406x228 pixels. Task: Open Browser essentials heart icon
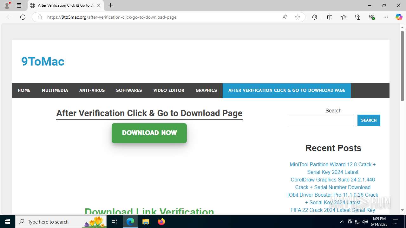[x=372, y=17]
